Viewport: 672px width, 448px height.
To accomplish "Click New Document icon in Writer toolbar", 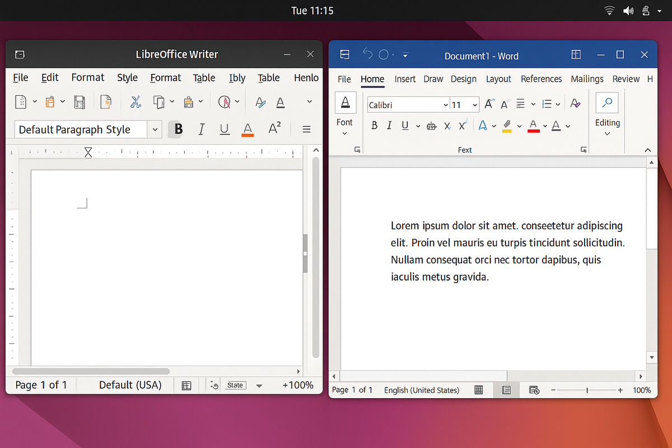I will [x=20, y=101].
